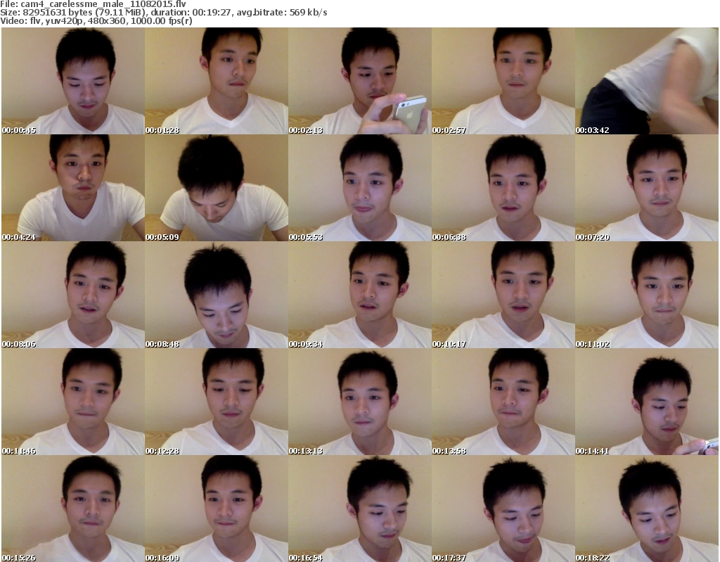Select the thumbnail at timestamp 00:15:26
Screen dimensions: 720x562
click(x=73, y=509)
